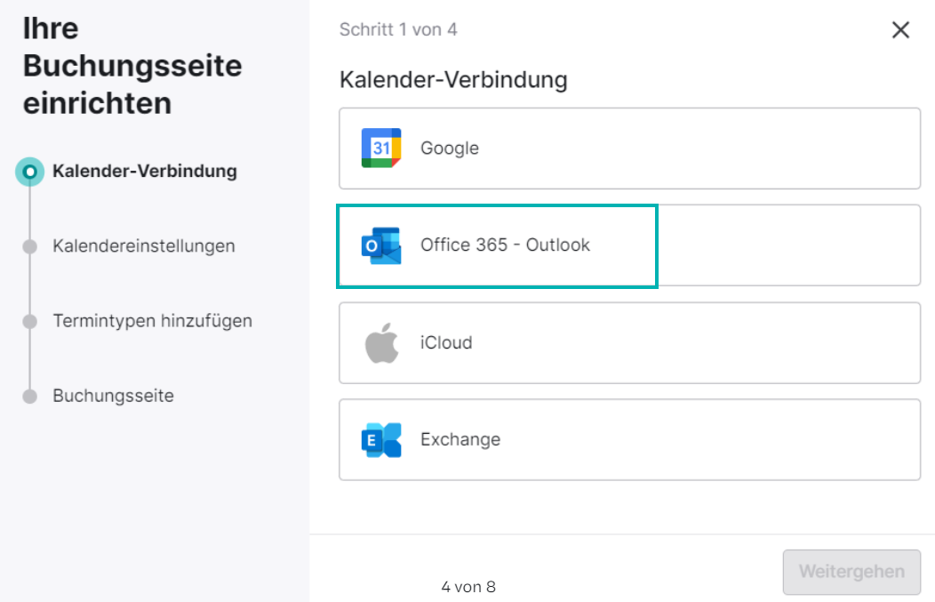Close the setup dialog with the X
This screenshot has width=935, height=602.
900,30
